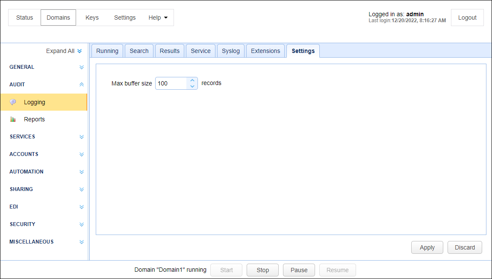Screen dimensions: 492x279
Task: Switch to the Search tab
Action: pyautogui.click(x=139, y=51)
